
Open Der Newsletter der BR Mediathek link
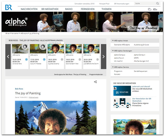coord(142,100)
